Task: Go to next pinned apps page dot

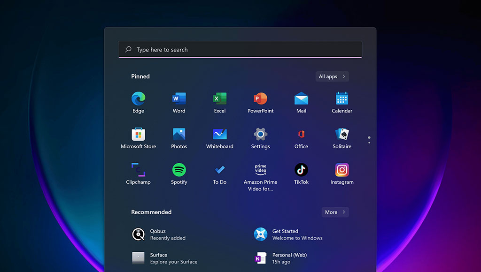Action: tap(369, 142)
